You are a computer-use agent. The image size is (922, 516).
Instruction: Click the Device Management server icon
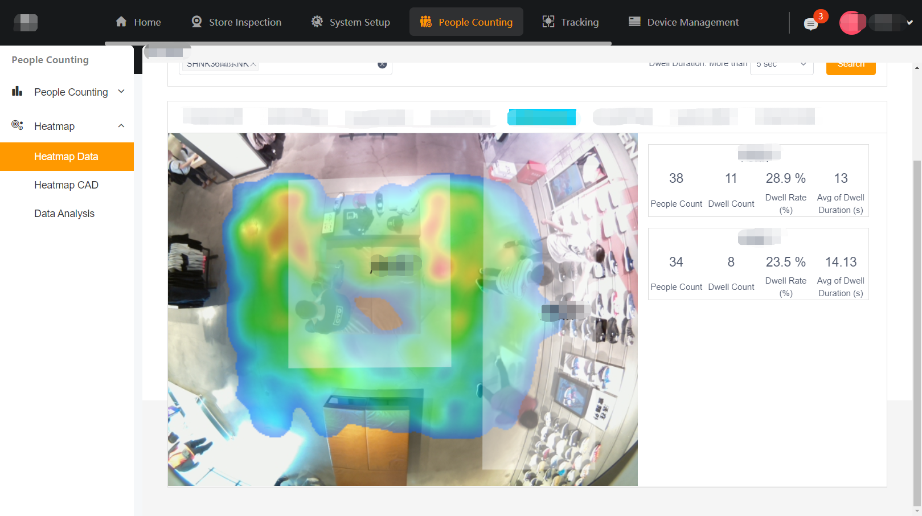click(x=634, y=22)
